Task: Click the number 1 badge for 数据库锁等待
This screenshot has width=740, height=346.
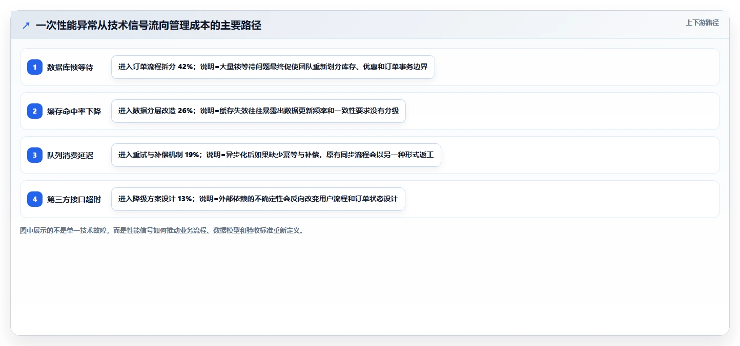Action: [35, 67]
